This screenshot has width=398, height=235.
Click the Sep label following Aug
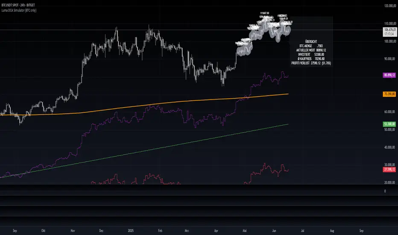click(361, 231)
